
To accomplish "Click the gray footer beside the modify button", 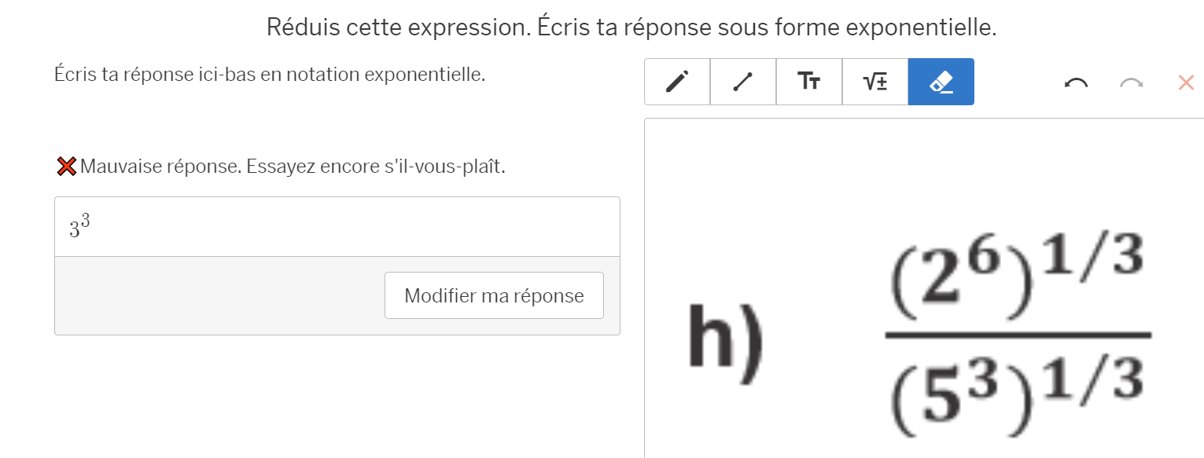I will (219, 295).
